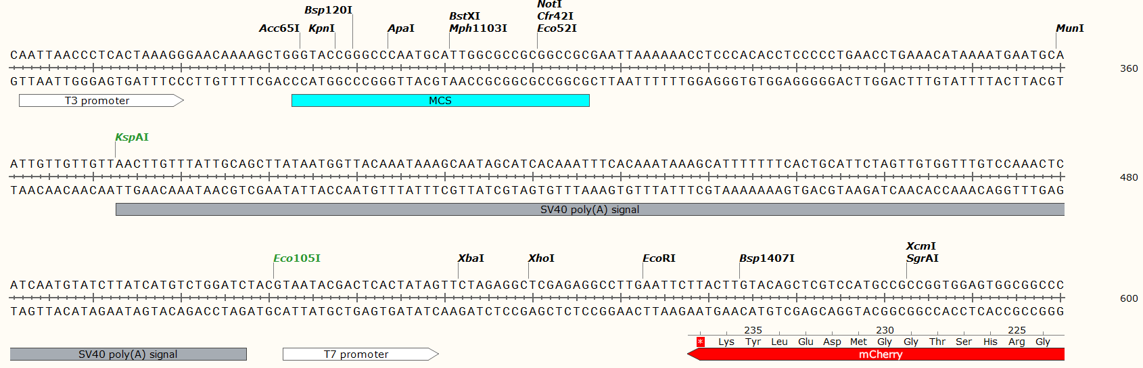Select the SgrAI restriction site label
Screen dimensions: 1143x368
point(922,258)
